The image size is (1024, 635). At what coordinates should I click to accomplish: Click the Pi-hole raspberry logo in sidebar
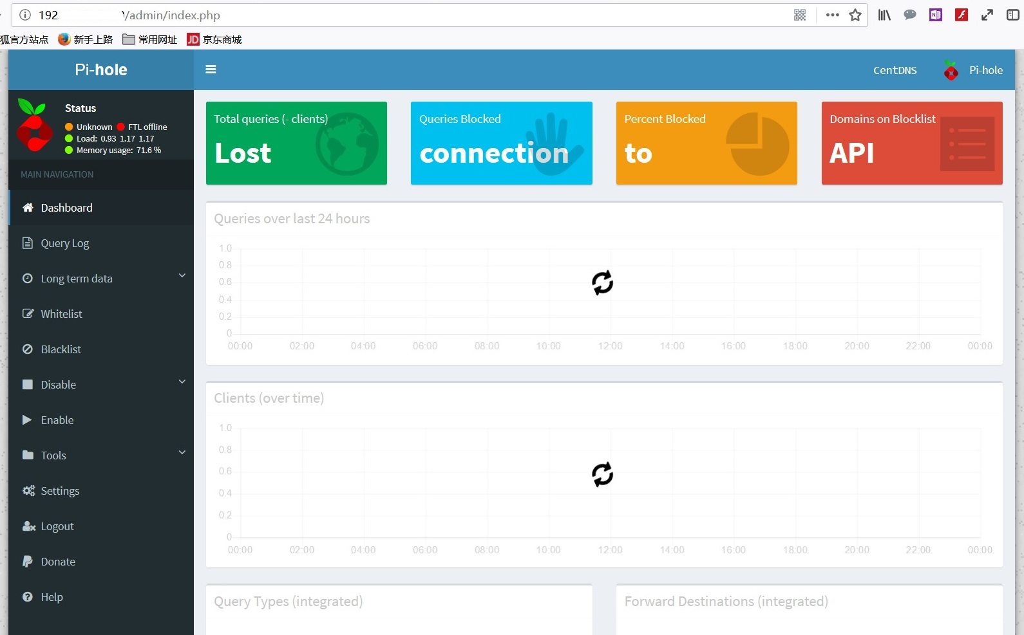(34, 125)
